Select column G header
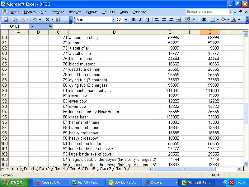 coord(210,32)
